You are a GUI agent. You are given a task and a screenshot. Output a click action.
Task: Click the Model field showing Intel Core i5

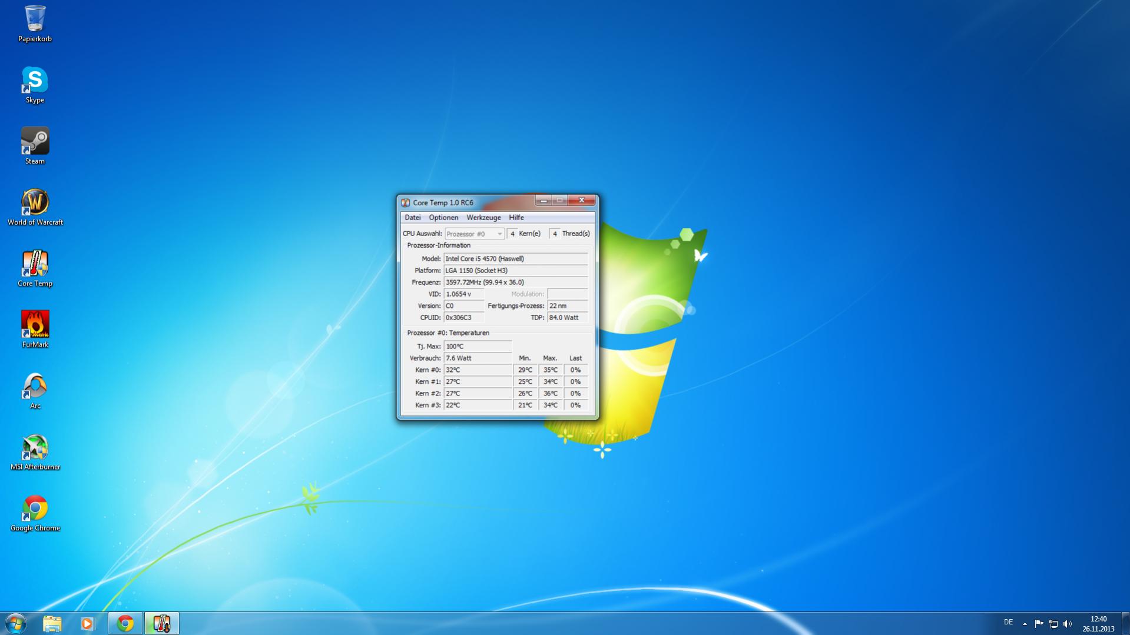tap(516, 258)
